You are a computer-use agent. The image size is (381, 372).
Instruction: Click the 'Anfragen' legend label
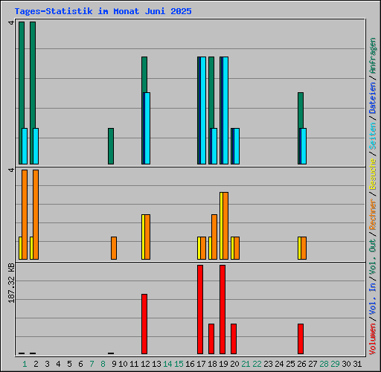[x=373, y=55]
